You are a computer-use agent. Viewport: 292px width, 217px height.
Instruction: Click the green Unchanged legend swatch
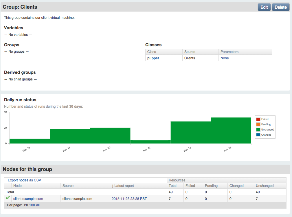pyautogui.click(x=258, y=130)
